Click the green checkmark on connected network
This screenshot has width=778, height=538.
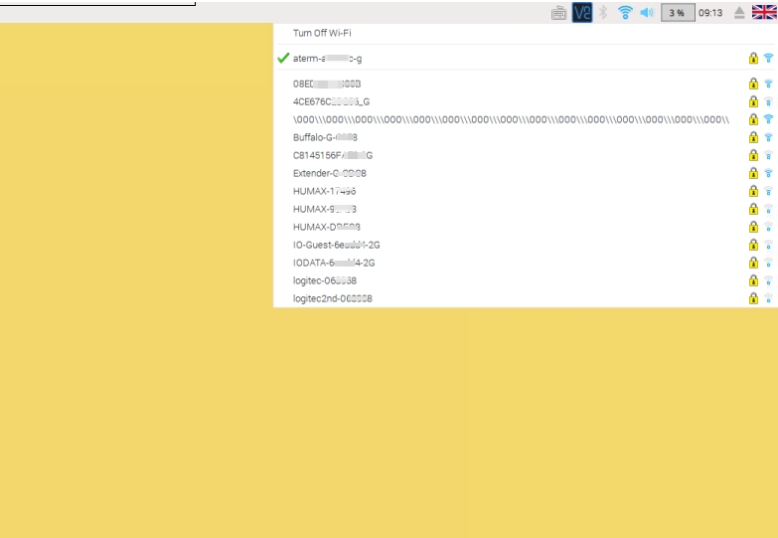(x=283, y=59)
